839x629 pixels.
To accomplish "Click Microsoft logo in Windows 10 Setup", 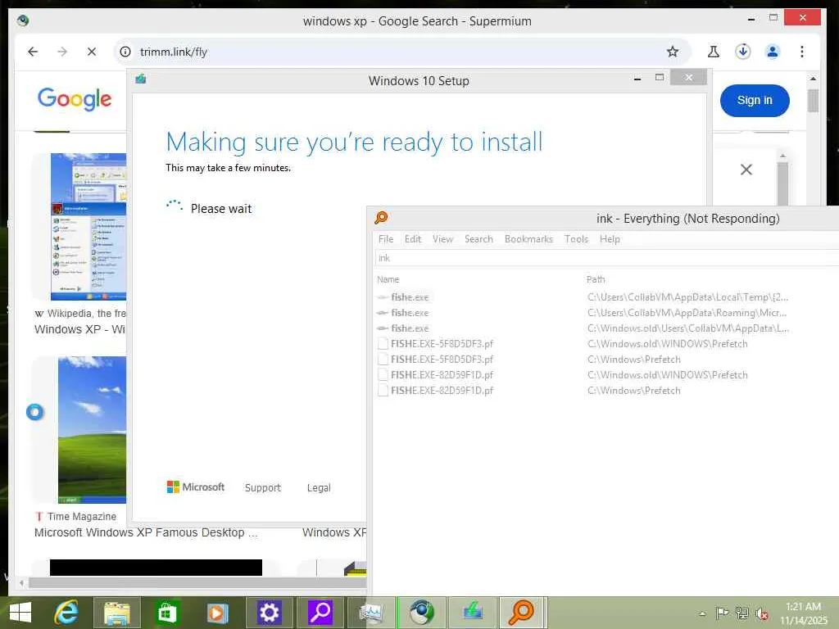I will (195, 487).
